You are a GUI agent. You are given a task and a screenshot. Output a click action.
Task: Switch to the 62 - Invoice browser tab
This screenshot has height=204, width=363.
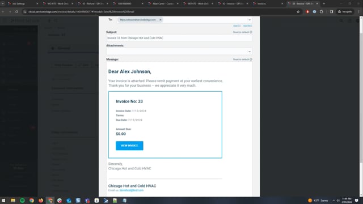pos(233,4)
